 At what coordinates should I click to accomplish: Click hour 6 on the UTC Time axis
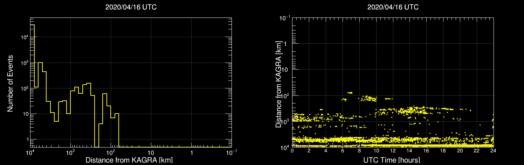343,151
